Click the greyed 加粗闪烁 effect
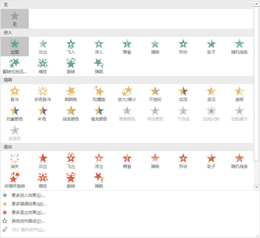Image resolution: width=260 pixels, height=238 pixels. click(x=211, y=114)
